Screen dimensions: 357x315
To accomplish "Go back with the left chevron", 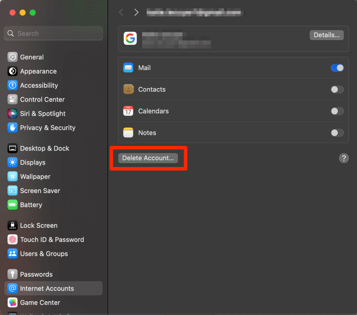I will [121, 12].
